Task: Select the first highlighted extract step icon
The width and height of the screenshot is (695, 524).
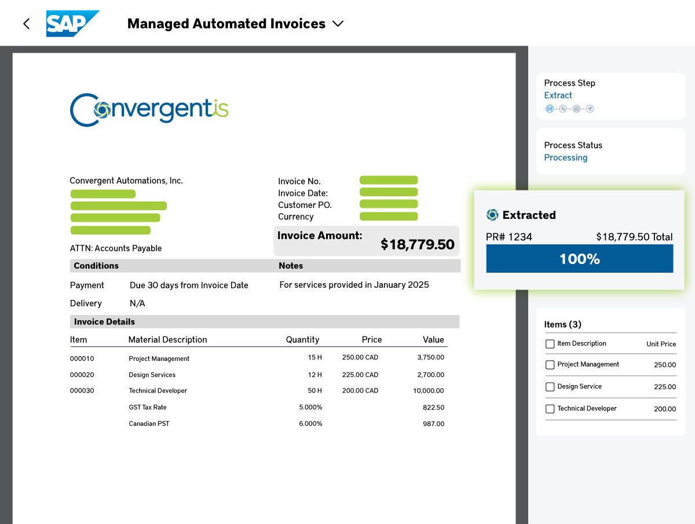Action: coord(549,109)
